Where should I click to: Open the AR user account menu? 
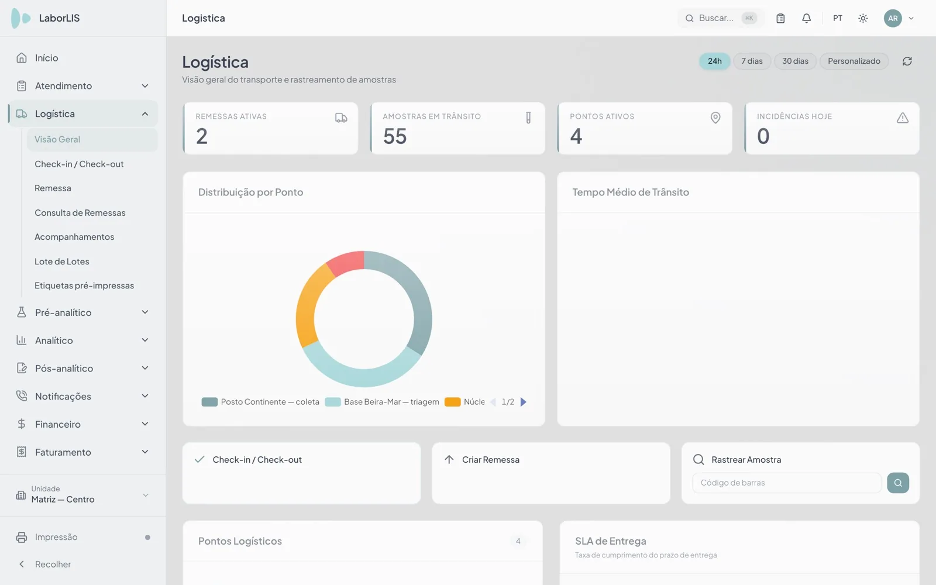pos(899,18)
